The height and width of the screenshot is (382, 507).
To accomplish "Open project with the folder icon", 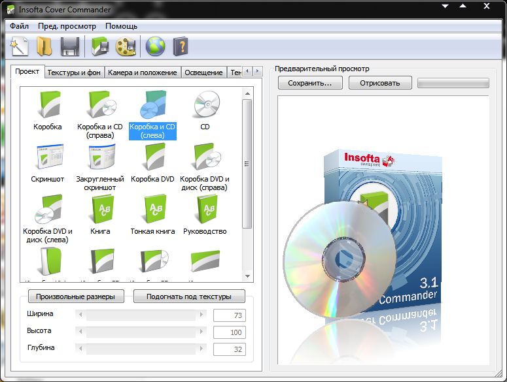I will [x=44, y=46].
